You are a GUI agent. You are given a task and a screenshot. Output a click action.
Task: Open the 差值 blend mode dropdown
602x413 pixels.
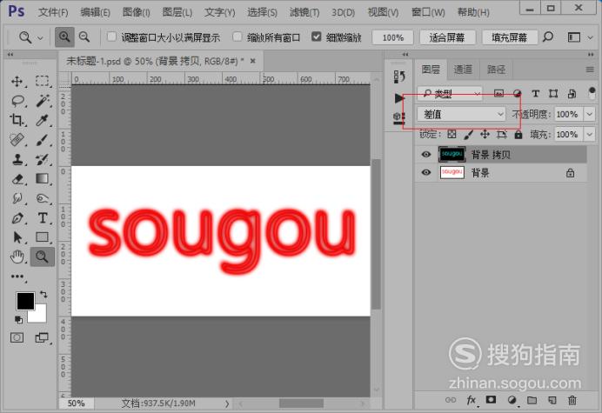pyautogui.click(x=461, y=114)
